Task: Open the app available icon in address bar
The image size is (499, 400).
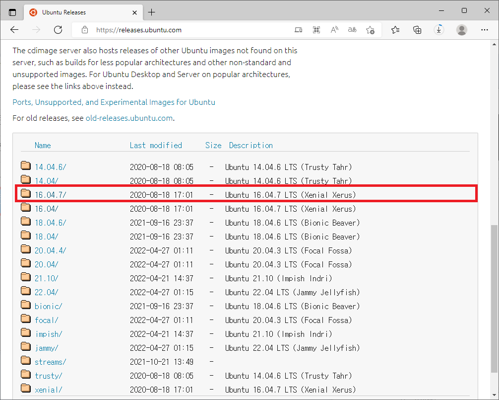Action: 298,30
